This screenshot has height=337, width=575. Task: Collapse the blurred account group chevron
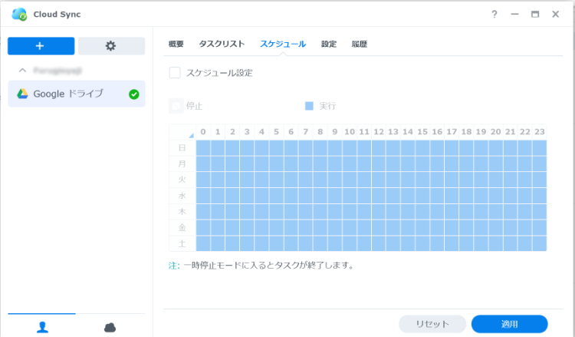pyautogui.click(x=23, y=70)
